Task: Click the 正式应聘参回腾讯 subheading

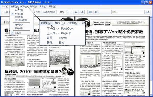Action: click(x=33, y=59)
